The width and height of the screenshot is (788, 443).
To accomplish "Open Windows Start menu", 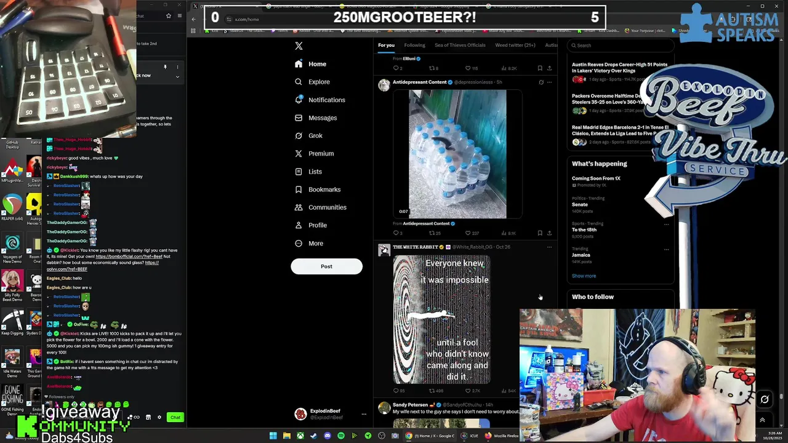I will point(273,436).
